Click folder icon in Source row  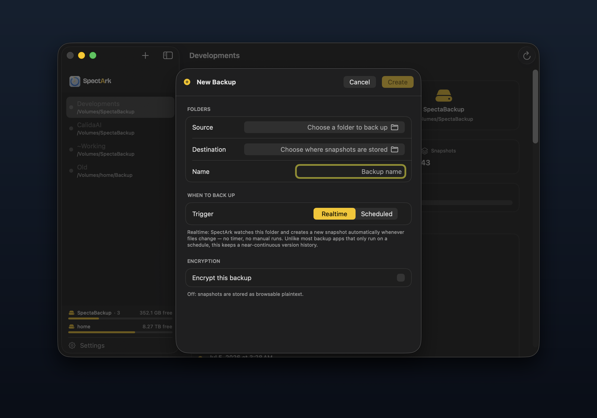(394, 127)
